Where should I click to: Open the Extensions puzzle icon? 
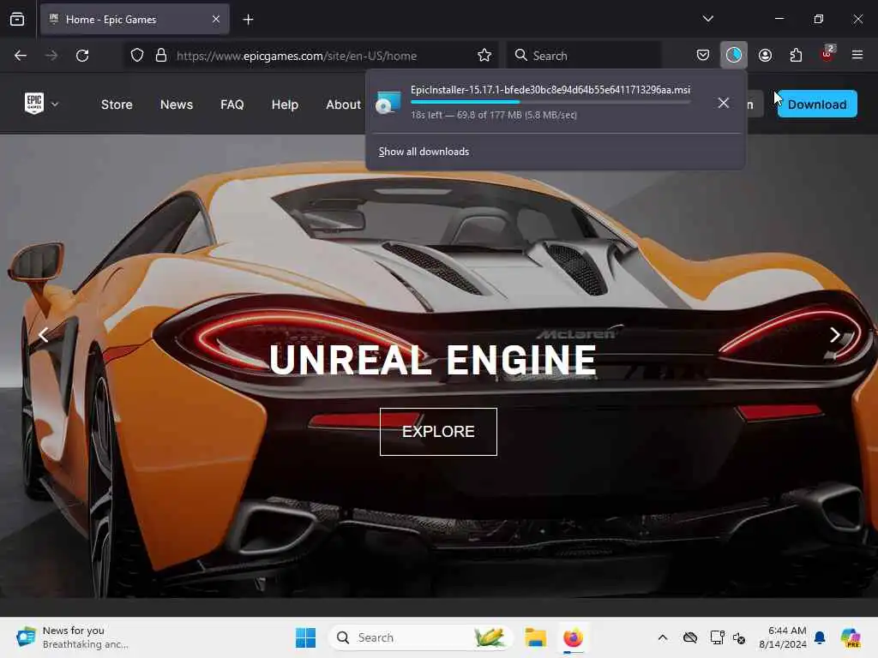pos(796,55)
